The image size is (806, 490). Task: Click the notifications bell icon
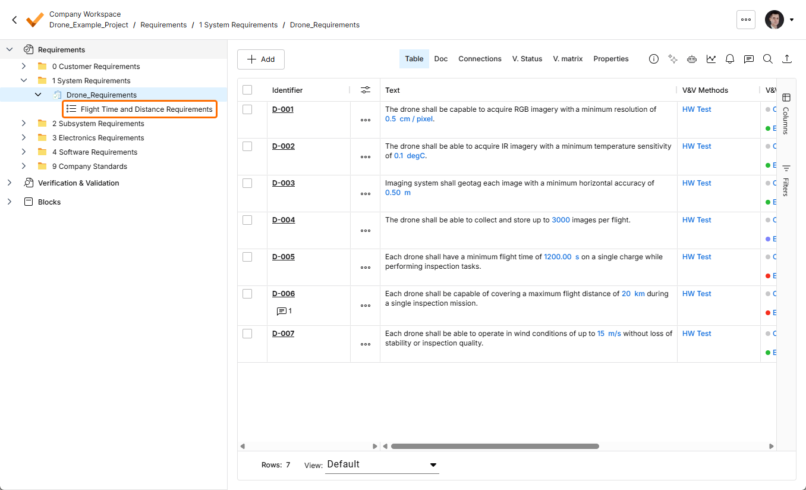coord(730,59)
